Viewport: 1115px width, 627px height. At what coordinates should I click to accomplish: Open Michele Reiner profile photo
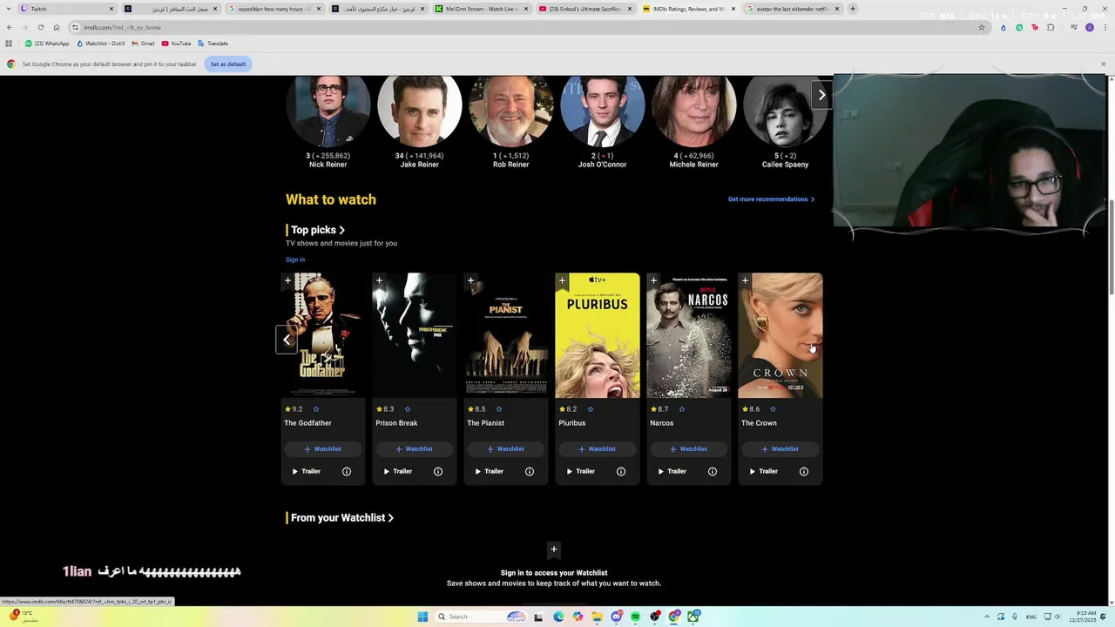coord(694,109)
